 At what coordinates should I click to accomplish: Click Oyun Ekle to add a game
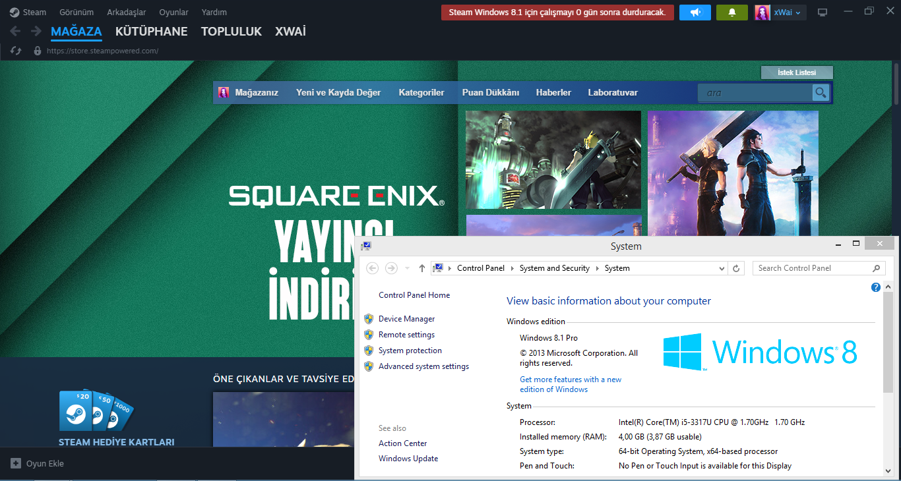(x=38, y=463)
